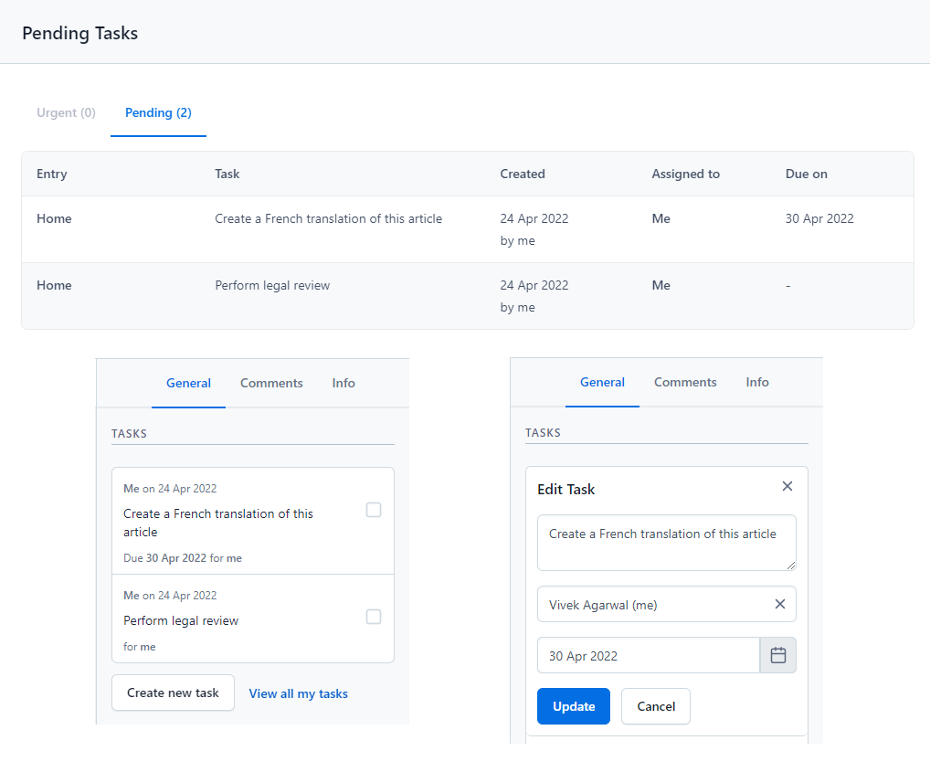Click the 30 Apr 2022 due date field
This screenshot has height=772, width=930.
tap(648, 655)
